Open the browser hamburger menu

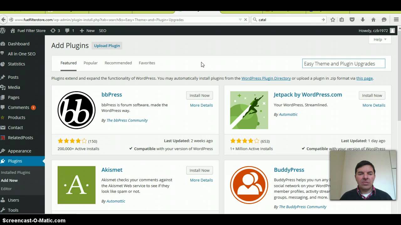(x=396, y=20)
